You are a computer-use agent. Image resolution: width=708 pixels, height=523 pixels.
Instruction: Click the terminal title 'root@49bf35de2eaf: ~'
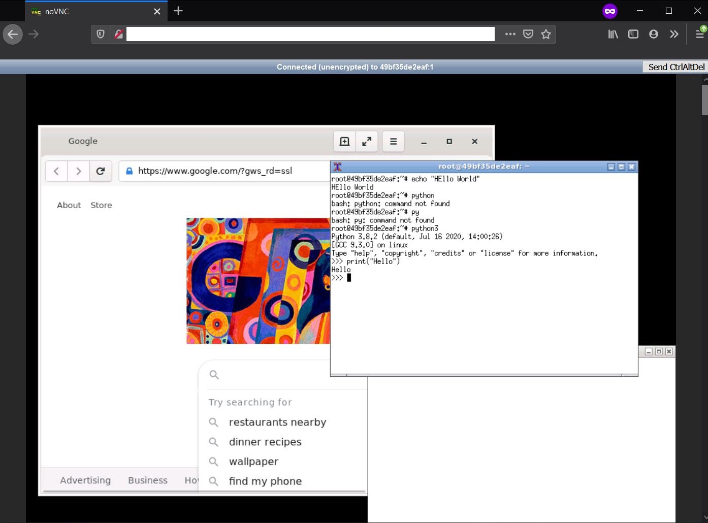[x=484, y=167]
